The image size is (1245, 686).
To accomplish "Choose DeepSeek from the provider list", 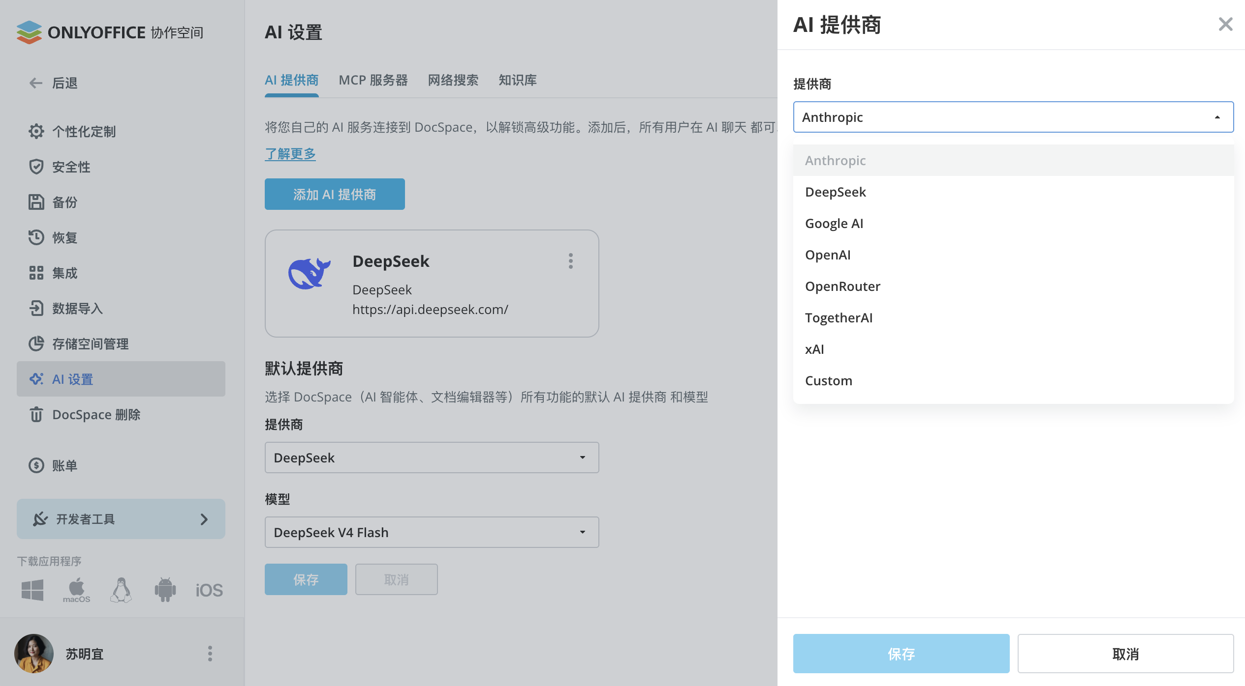I will (1013, 192).
